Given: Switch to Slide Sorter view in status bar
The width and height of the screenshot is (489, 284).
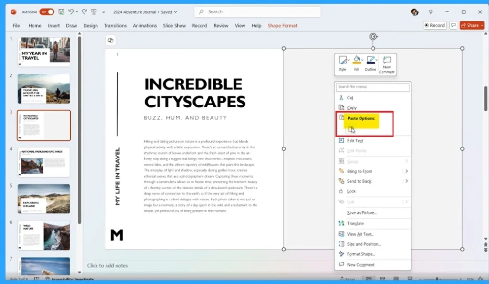Looking at the screenshot, I should [383, 278].
